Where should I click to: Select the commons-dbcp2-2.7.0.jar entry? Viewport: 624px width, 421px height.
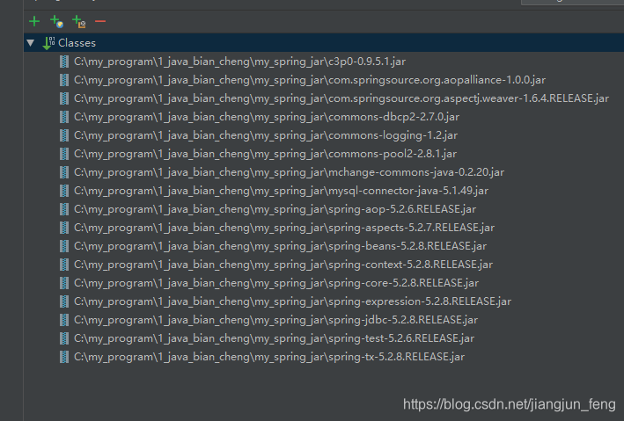click(x=267, y=117)
